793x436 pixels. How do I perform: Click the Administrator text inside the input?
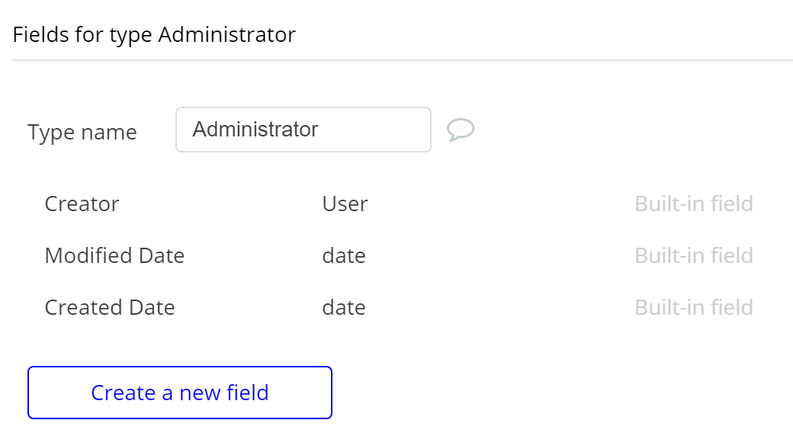coord(255,130)
